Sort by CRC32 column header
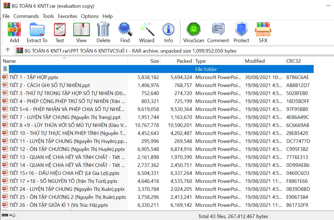The height and width of the screenshot is (220, 334). [x=299, y=61]
